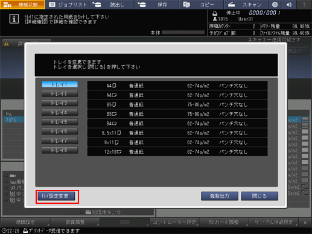The image size is (312, 234).
Task: Click the warning triangle icon
Action: [x=7, y=43]
